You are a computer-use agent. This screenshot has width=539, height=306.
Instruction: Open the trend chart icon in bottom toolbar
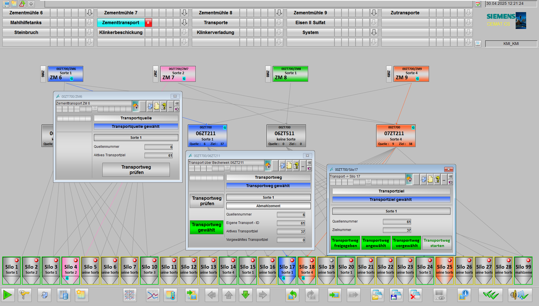153,295
